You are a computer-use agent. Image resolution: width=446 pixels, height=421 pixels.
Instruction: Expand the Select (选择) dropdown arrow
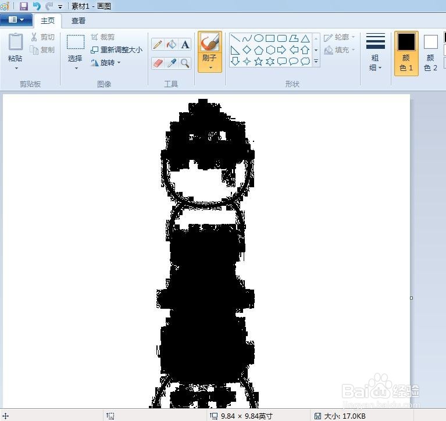point(76,68)
